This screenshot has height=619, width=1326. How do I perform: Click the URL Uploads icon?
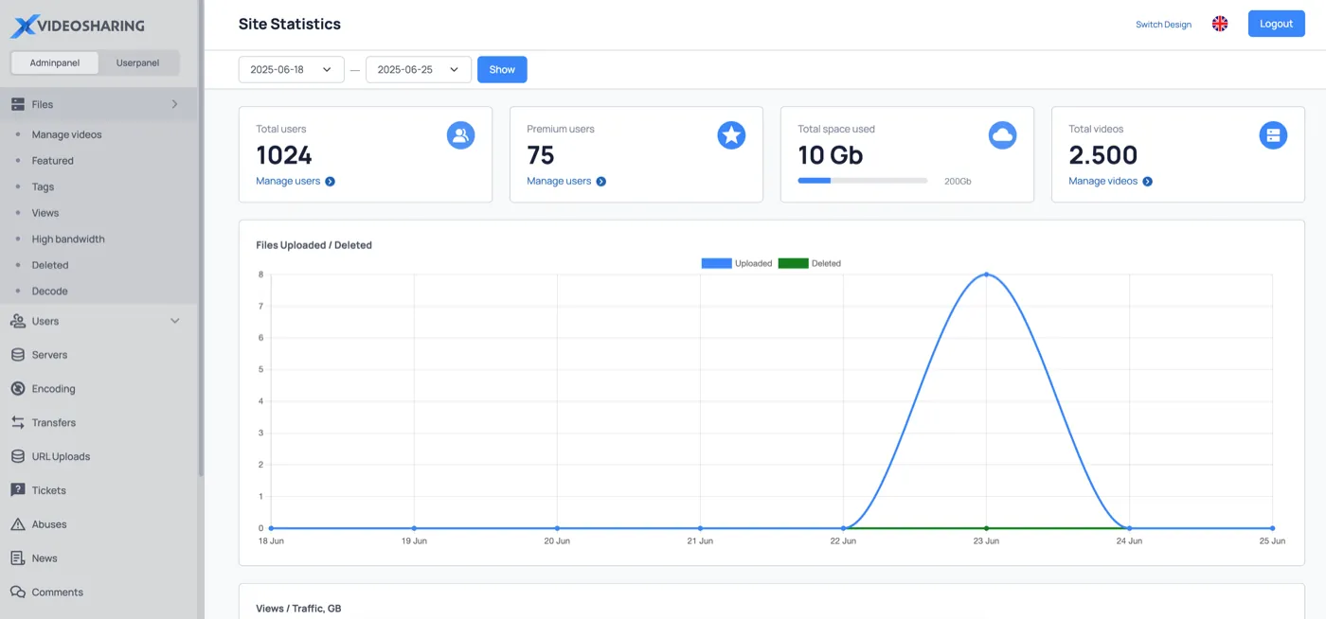(18, 456)
